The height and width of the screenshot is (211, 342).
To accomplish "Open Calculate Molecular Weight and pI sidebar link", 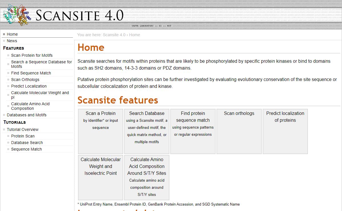I will (x=40, y=95).
